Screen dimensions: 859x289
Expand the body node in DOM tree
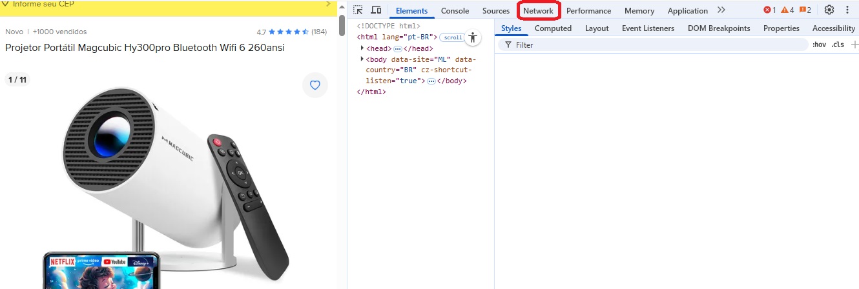point(362,59)
